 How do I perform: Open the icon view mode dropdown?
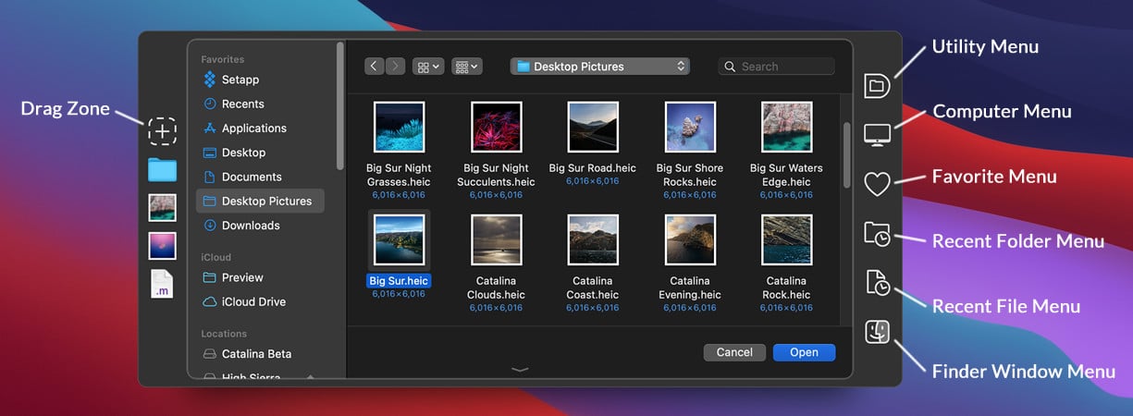pyautogui.click(x=428, y=67)
